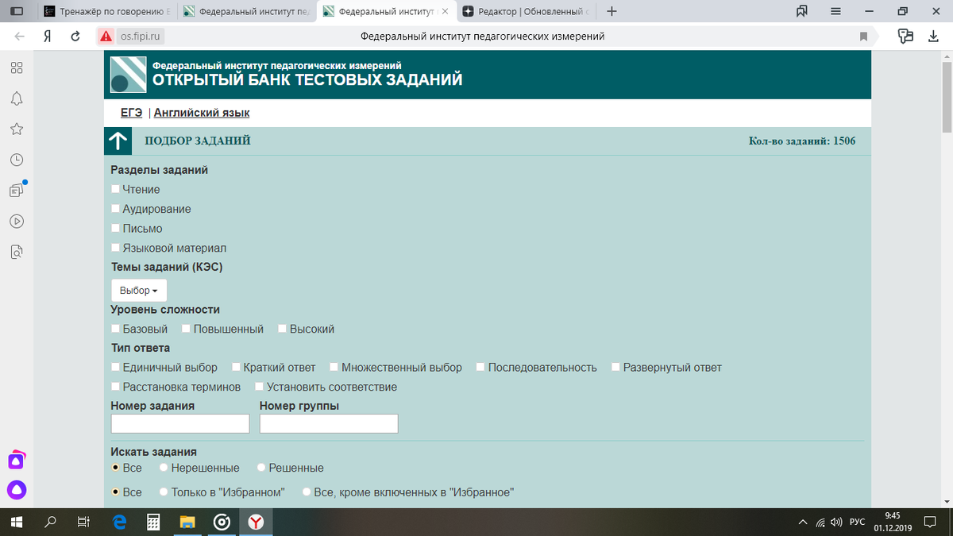Go back with the browser back arrow
This screenshot has height=536, width=953.
coord(19,37)
